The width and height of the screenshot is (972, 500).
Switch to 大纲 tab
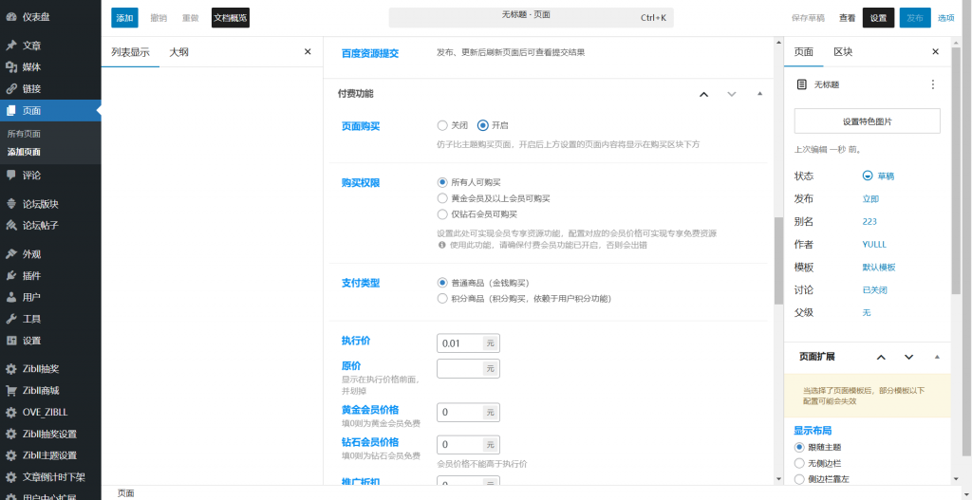179,52
